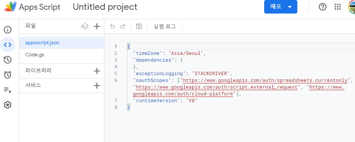This screenshot has width=355, height=142.
Task: Open the 실행 로그 execution log
Action: point(165,26)
